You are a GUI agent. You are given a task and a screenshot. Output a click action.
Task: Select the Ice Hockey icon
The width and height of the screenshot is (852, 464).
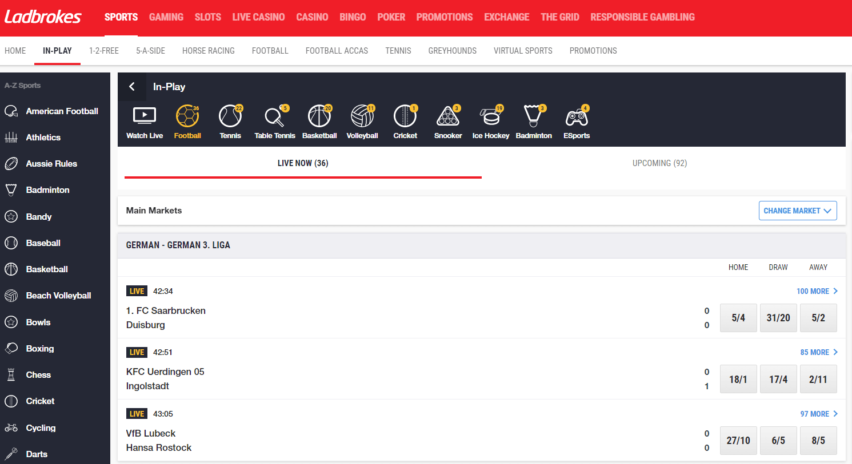click(490, 116)
